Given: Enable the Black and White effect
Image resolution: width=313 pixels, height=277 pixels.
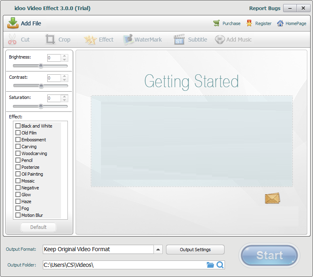Looking at the screenshot, I should (x=18, y=126).
